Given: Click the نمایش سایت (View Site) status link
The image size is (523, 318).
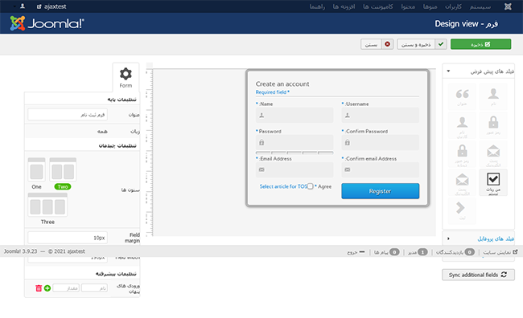Looking at the screenshot, I should (500, 252).
